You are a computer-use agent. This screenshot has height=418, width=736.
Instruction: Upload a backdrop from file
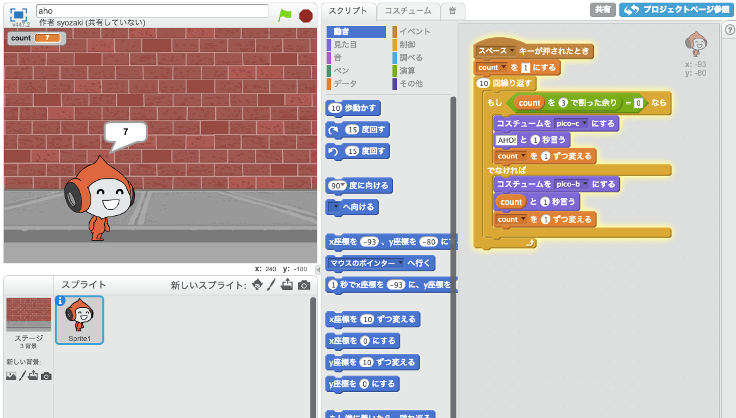point(33,375)
